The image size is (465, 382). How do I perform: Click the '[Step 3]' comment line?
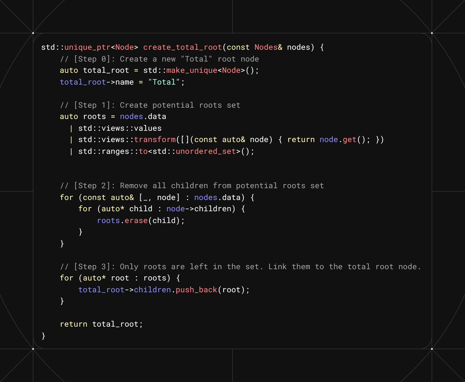pos(240,266)
